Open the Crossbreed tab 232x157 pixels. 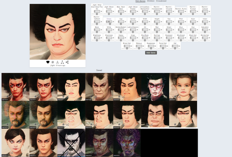click(161, 1)
